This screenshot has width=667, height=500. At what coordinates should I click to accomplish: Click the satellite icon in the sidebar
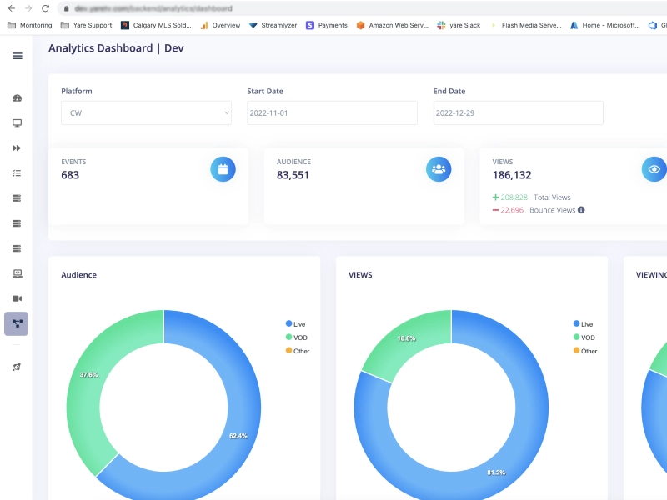pyautogui.click(x=17, y=367)
